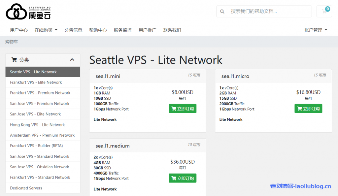
Task: Click the search magnifier icon
Action: click(222, 11)
